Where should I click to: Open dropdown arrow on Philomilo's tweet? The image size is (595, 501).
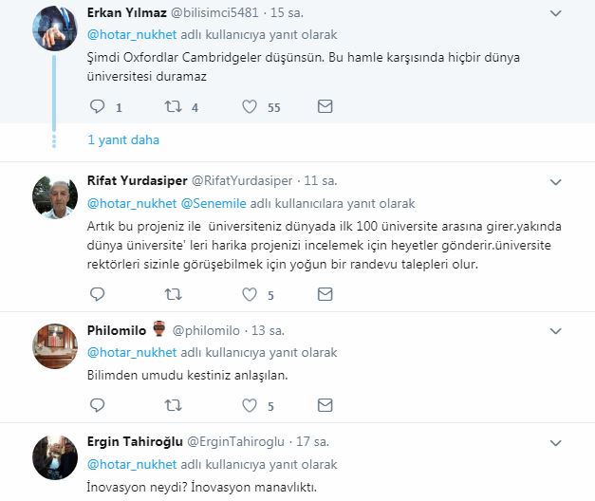coord(556,330)
